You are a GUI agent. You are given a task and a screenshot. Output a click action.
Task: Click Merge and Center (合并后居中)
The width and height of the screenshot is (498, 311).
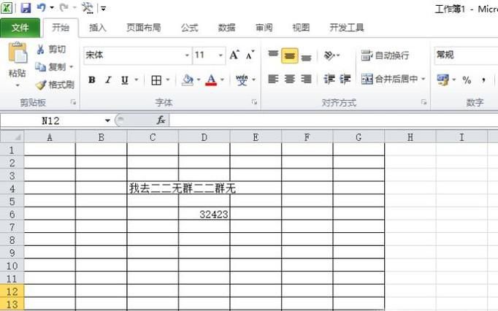(389, 79)
